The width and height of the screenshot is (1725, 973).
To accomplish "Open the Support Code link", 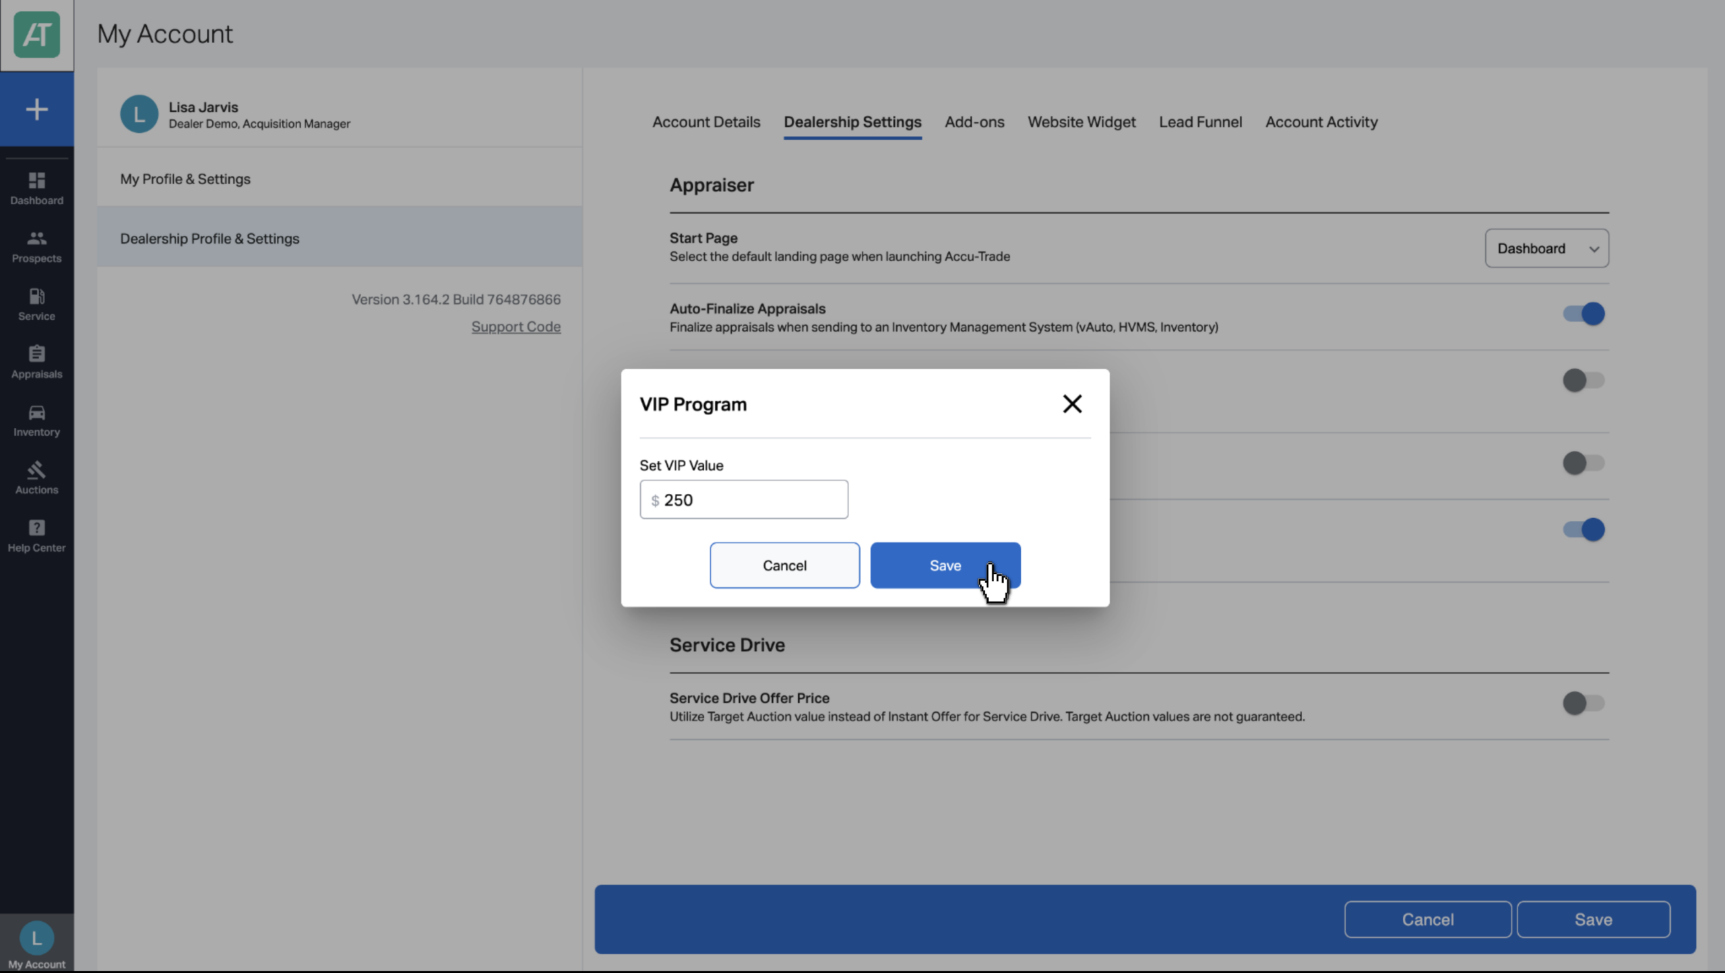I will click(515, 327).
